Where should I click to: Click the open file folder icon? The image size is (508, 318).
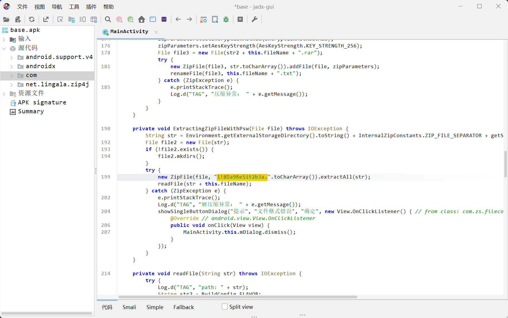pos(6,20)
